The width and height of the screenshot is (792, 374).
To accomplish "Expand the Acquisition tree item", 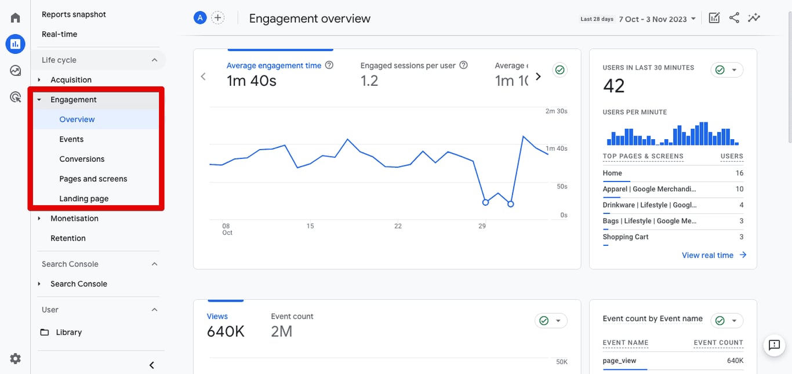I will click(39, 80).
